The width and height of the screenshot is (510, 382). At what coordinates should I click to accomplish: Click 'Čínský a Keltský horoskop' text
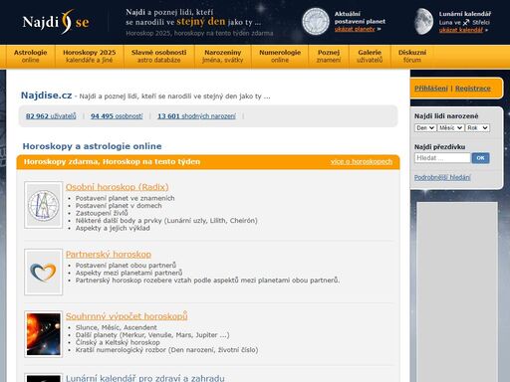(118, 342)
